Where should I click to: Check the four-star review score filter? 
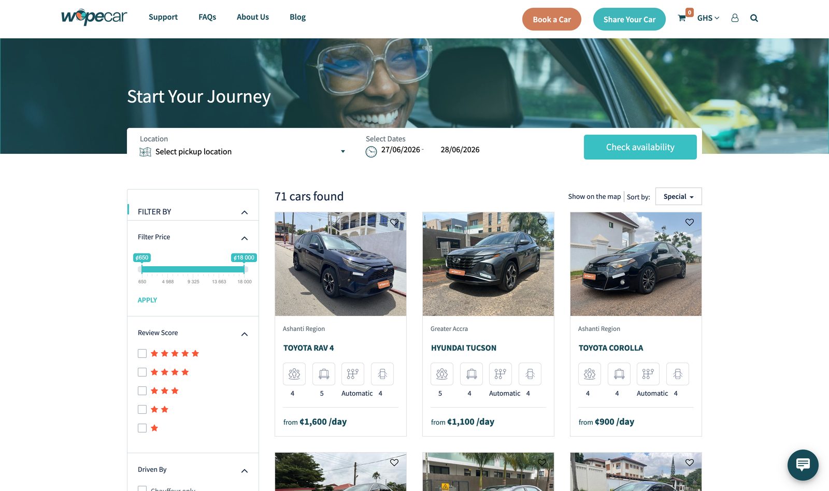pos(142,372)
